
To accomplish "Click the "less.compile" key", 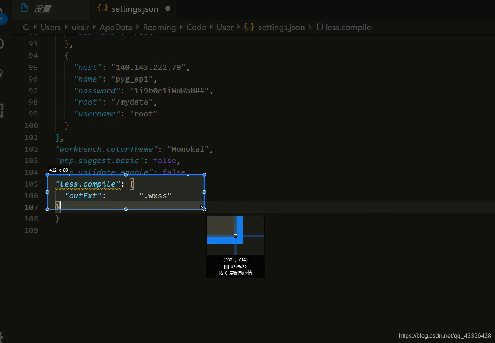I will click(x=88, y=184).
